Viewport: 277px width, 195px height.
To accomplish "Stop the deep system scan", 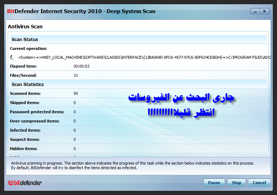I will (236, 183).
